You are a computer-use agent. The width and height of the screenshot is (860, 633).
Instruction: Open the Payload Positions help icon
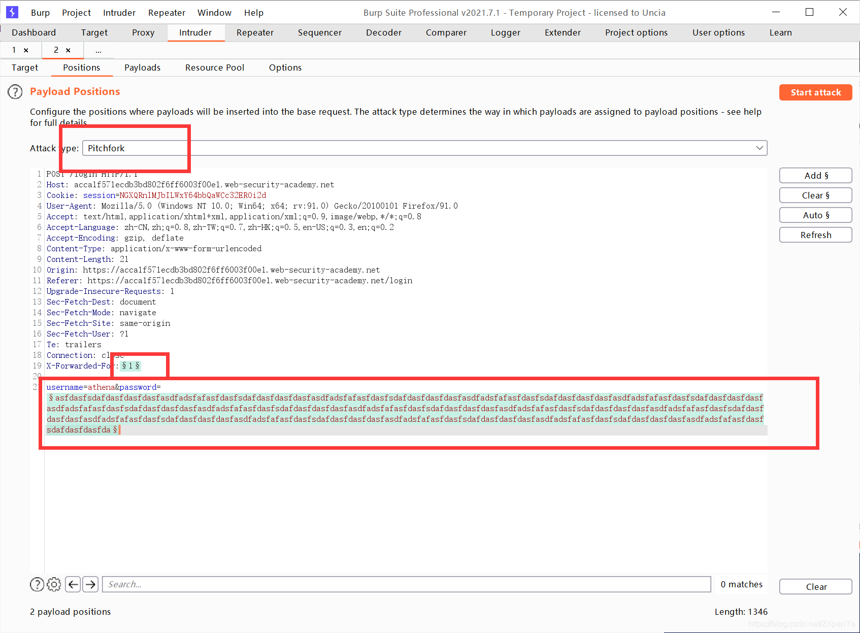pos(15,92)
